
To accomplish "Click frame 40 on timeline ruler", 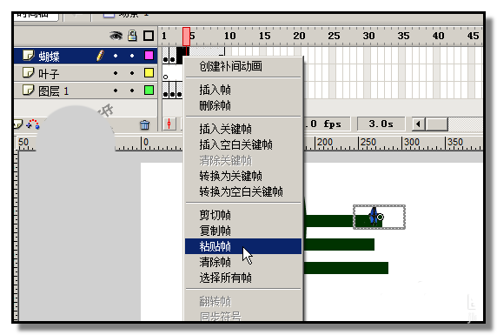I will click(438, 36).
